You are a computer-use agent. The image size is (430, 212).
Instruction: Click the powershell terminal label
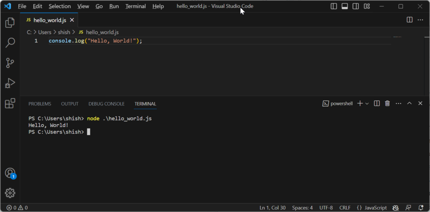[338, 103]
